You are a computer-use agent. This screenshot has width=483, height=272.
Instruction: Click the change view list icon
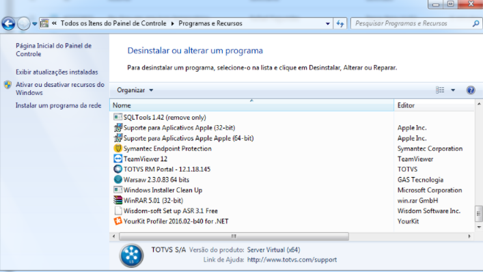tap(440, 90)
